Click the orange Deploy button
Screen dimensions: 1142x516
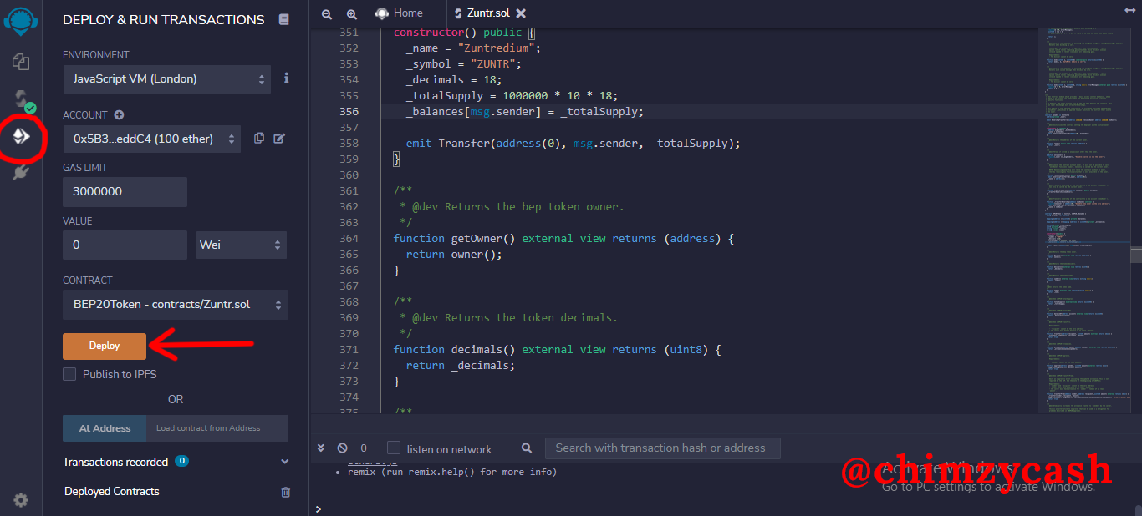(105, 346)
